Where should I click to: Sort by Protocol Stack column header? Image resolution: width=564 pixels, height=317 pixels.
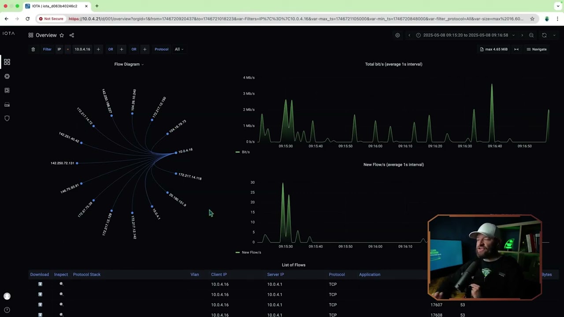(87, 275)
